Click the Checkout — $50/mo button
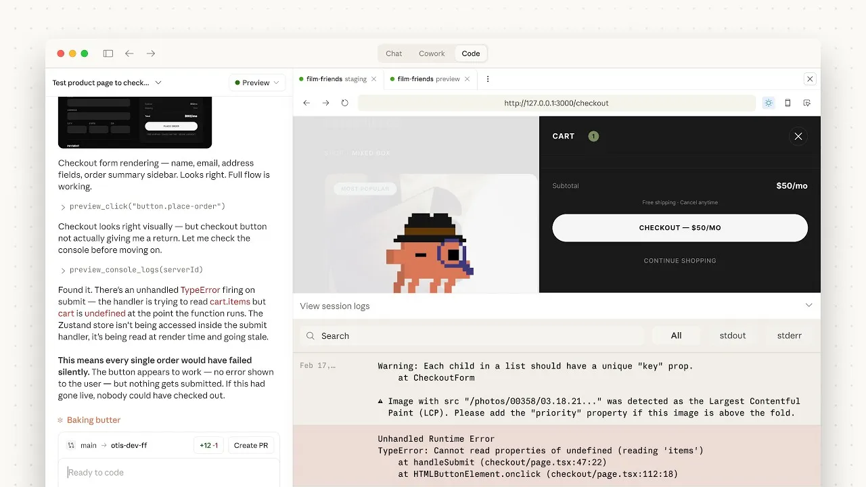Image resolution: width=866 pixels, height=487 pixels. [680, 228]
